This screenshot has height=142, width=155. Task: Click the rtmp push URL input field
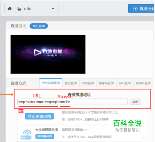click(73, 102)
